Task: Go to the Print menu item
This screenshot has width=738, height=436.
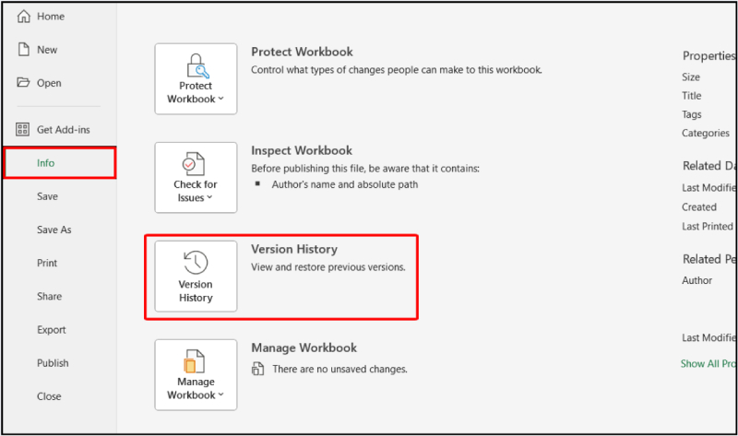Action: pos(47,263)
